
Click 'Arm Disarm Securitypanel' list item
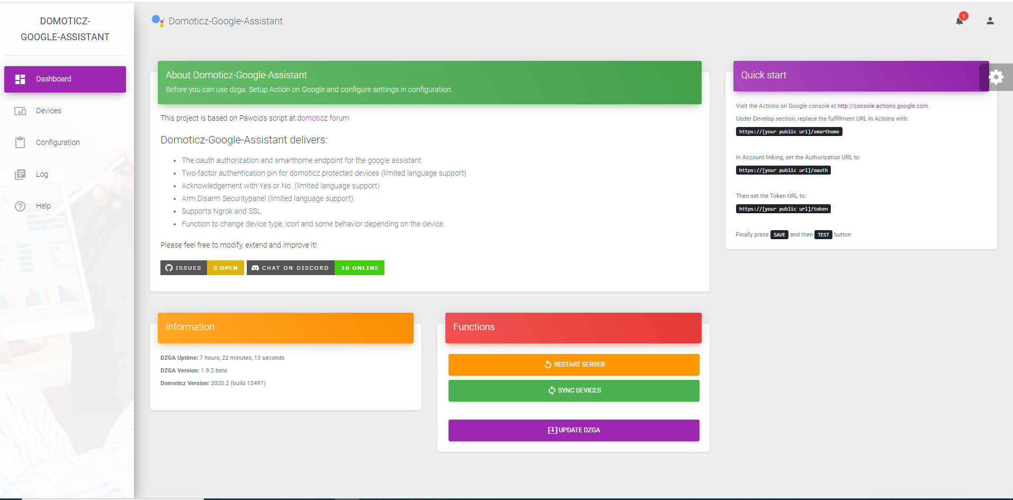(267, 198)
